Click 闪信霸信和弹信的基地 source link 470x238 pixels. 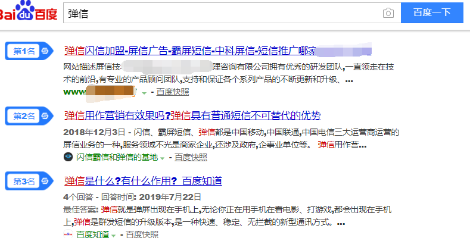[x=117, y=157]
